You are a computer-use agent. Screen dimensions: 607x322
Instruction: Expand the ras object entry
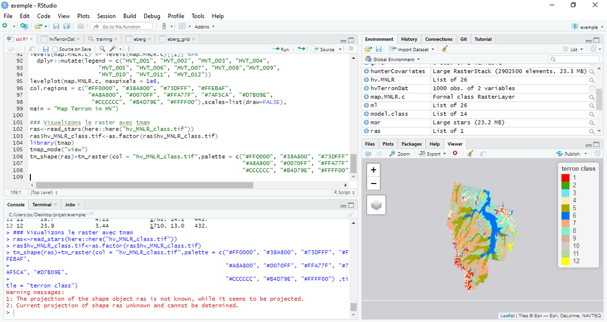click(x=367, y=131)
